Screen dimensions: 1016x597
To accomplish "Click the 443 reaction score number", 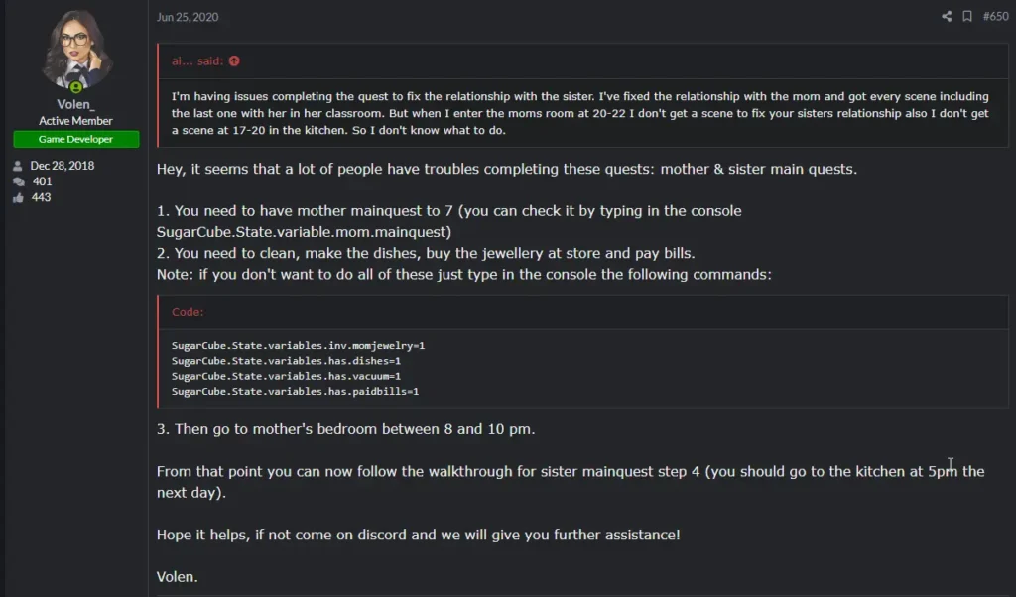I will point(42,198).
